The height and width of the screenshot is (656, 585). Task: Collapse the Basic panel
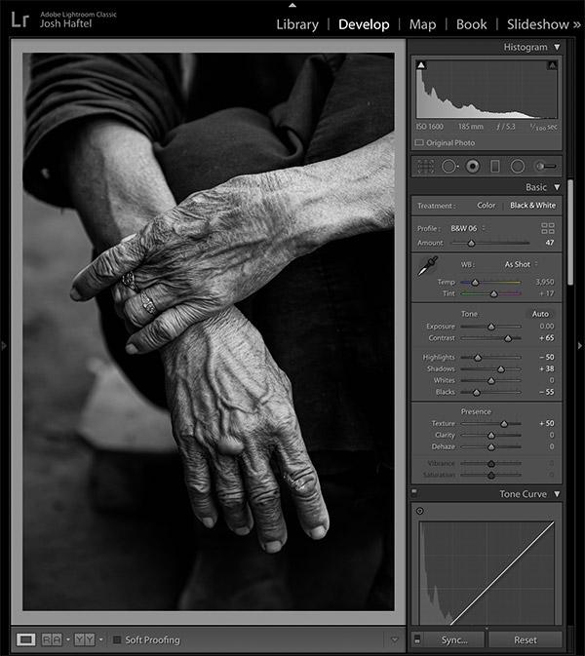tap(557, 187)
